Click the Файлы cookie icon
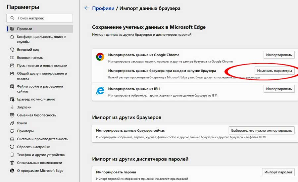 tap(12, 86)
